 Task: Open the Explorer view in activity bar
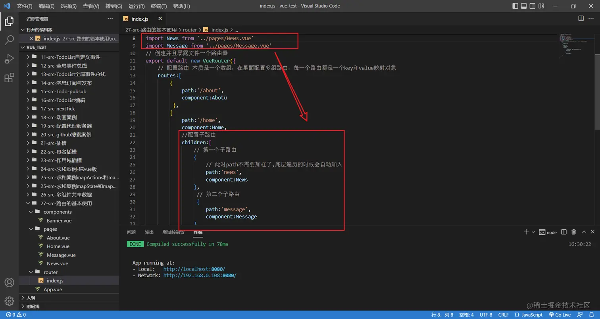pos(9,21)
